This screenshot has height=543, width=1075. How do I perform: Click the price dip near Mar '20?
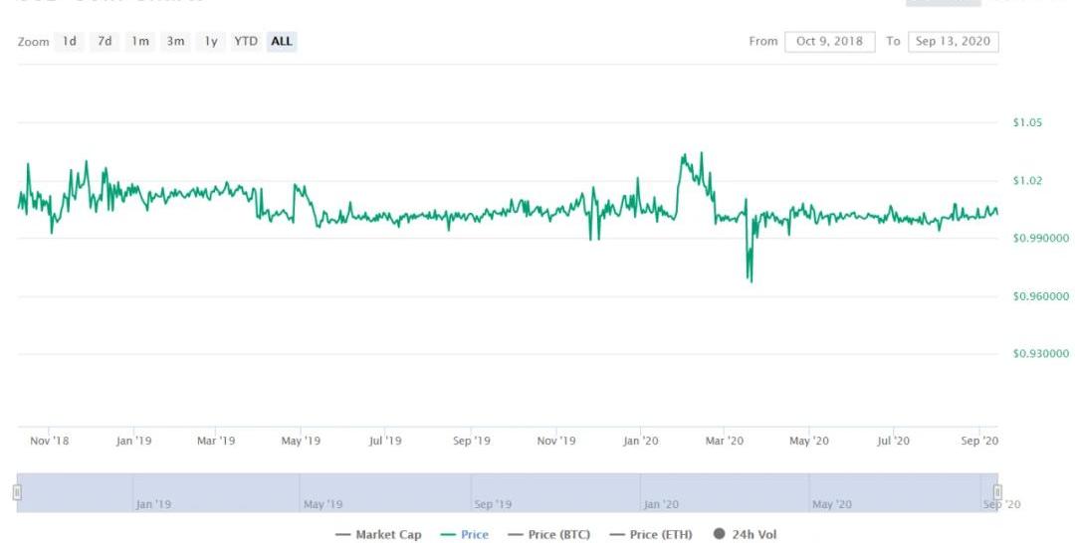click(x=750, y=280)
